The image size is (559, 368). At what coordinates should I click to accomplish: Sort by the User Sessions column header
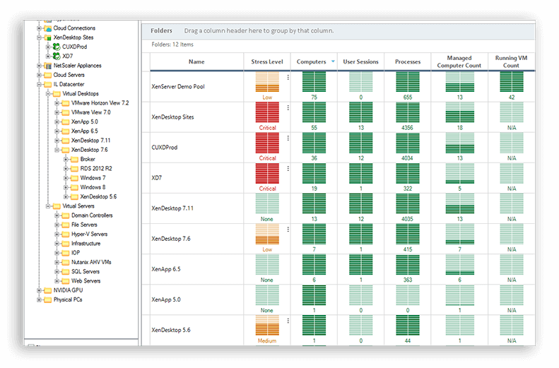tap(361, 61)
